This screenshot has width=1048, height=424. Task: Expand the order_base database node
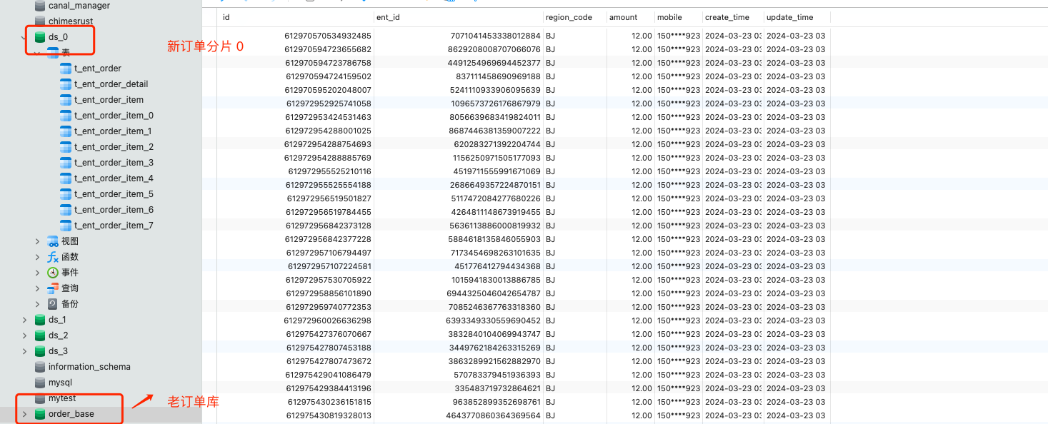[25, 414]
